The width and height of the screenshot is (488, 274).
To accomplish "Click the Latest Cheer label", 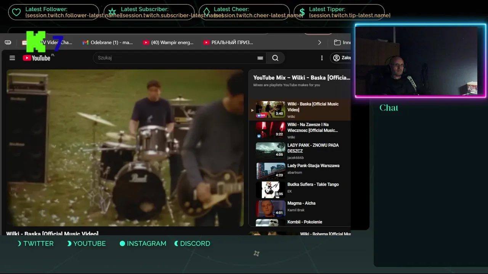I will (231, 9).
